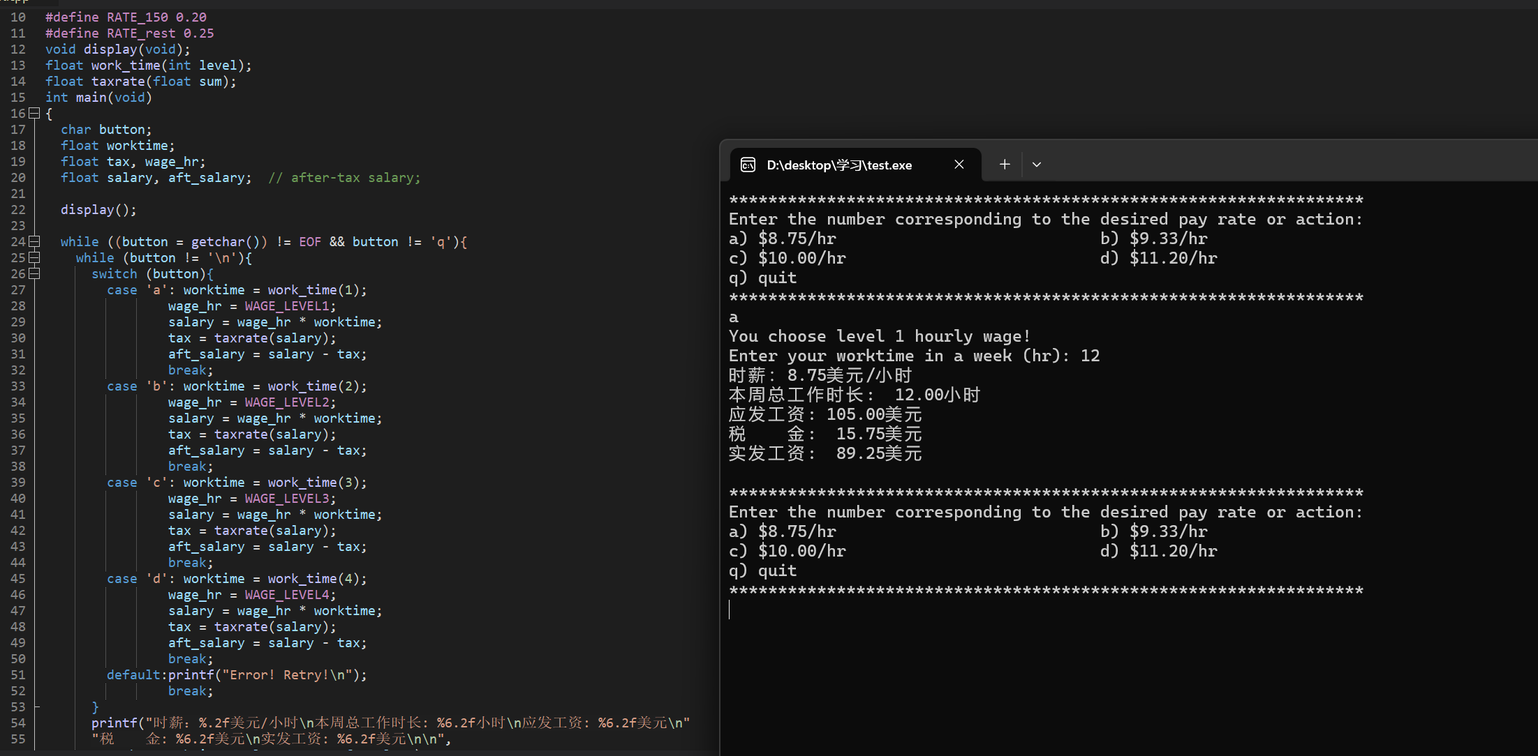This screenshot has width=1538, height=756.
Task: Click WAGE_LEVEL2 on line 34
Action: [x=287, y=402]
